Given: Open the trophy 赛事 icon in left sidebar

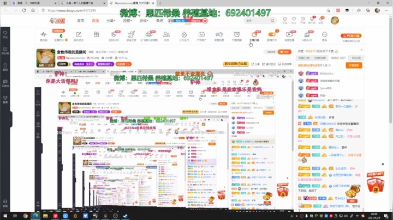Looking at the screenshot, I should (5, 99).
